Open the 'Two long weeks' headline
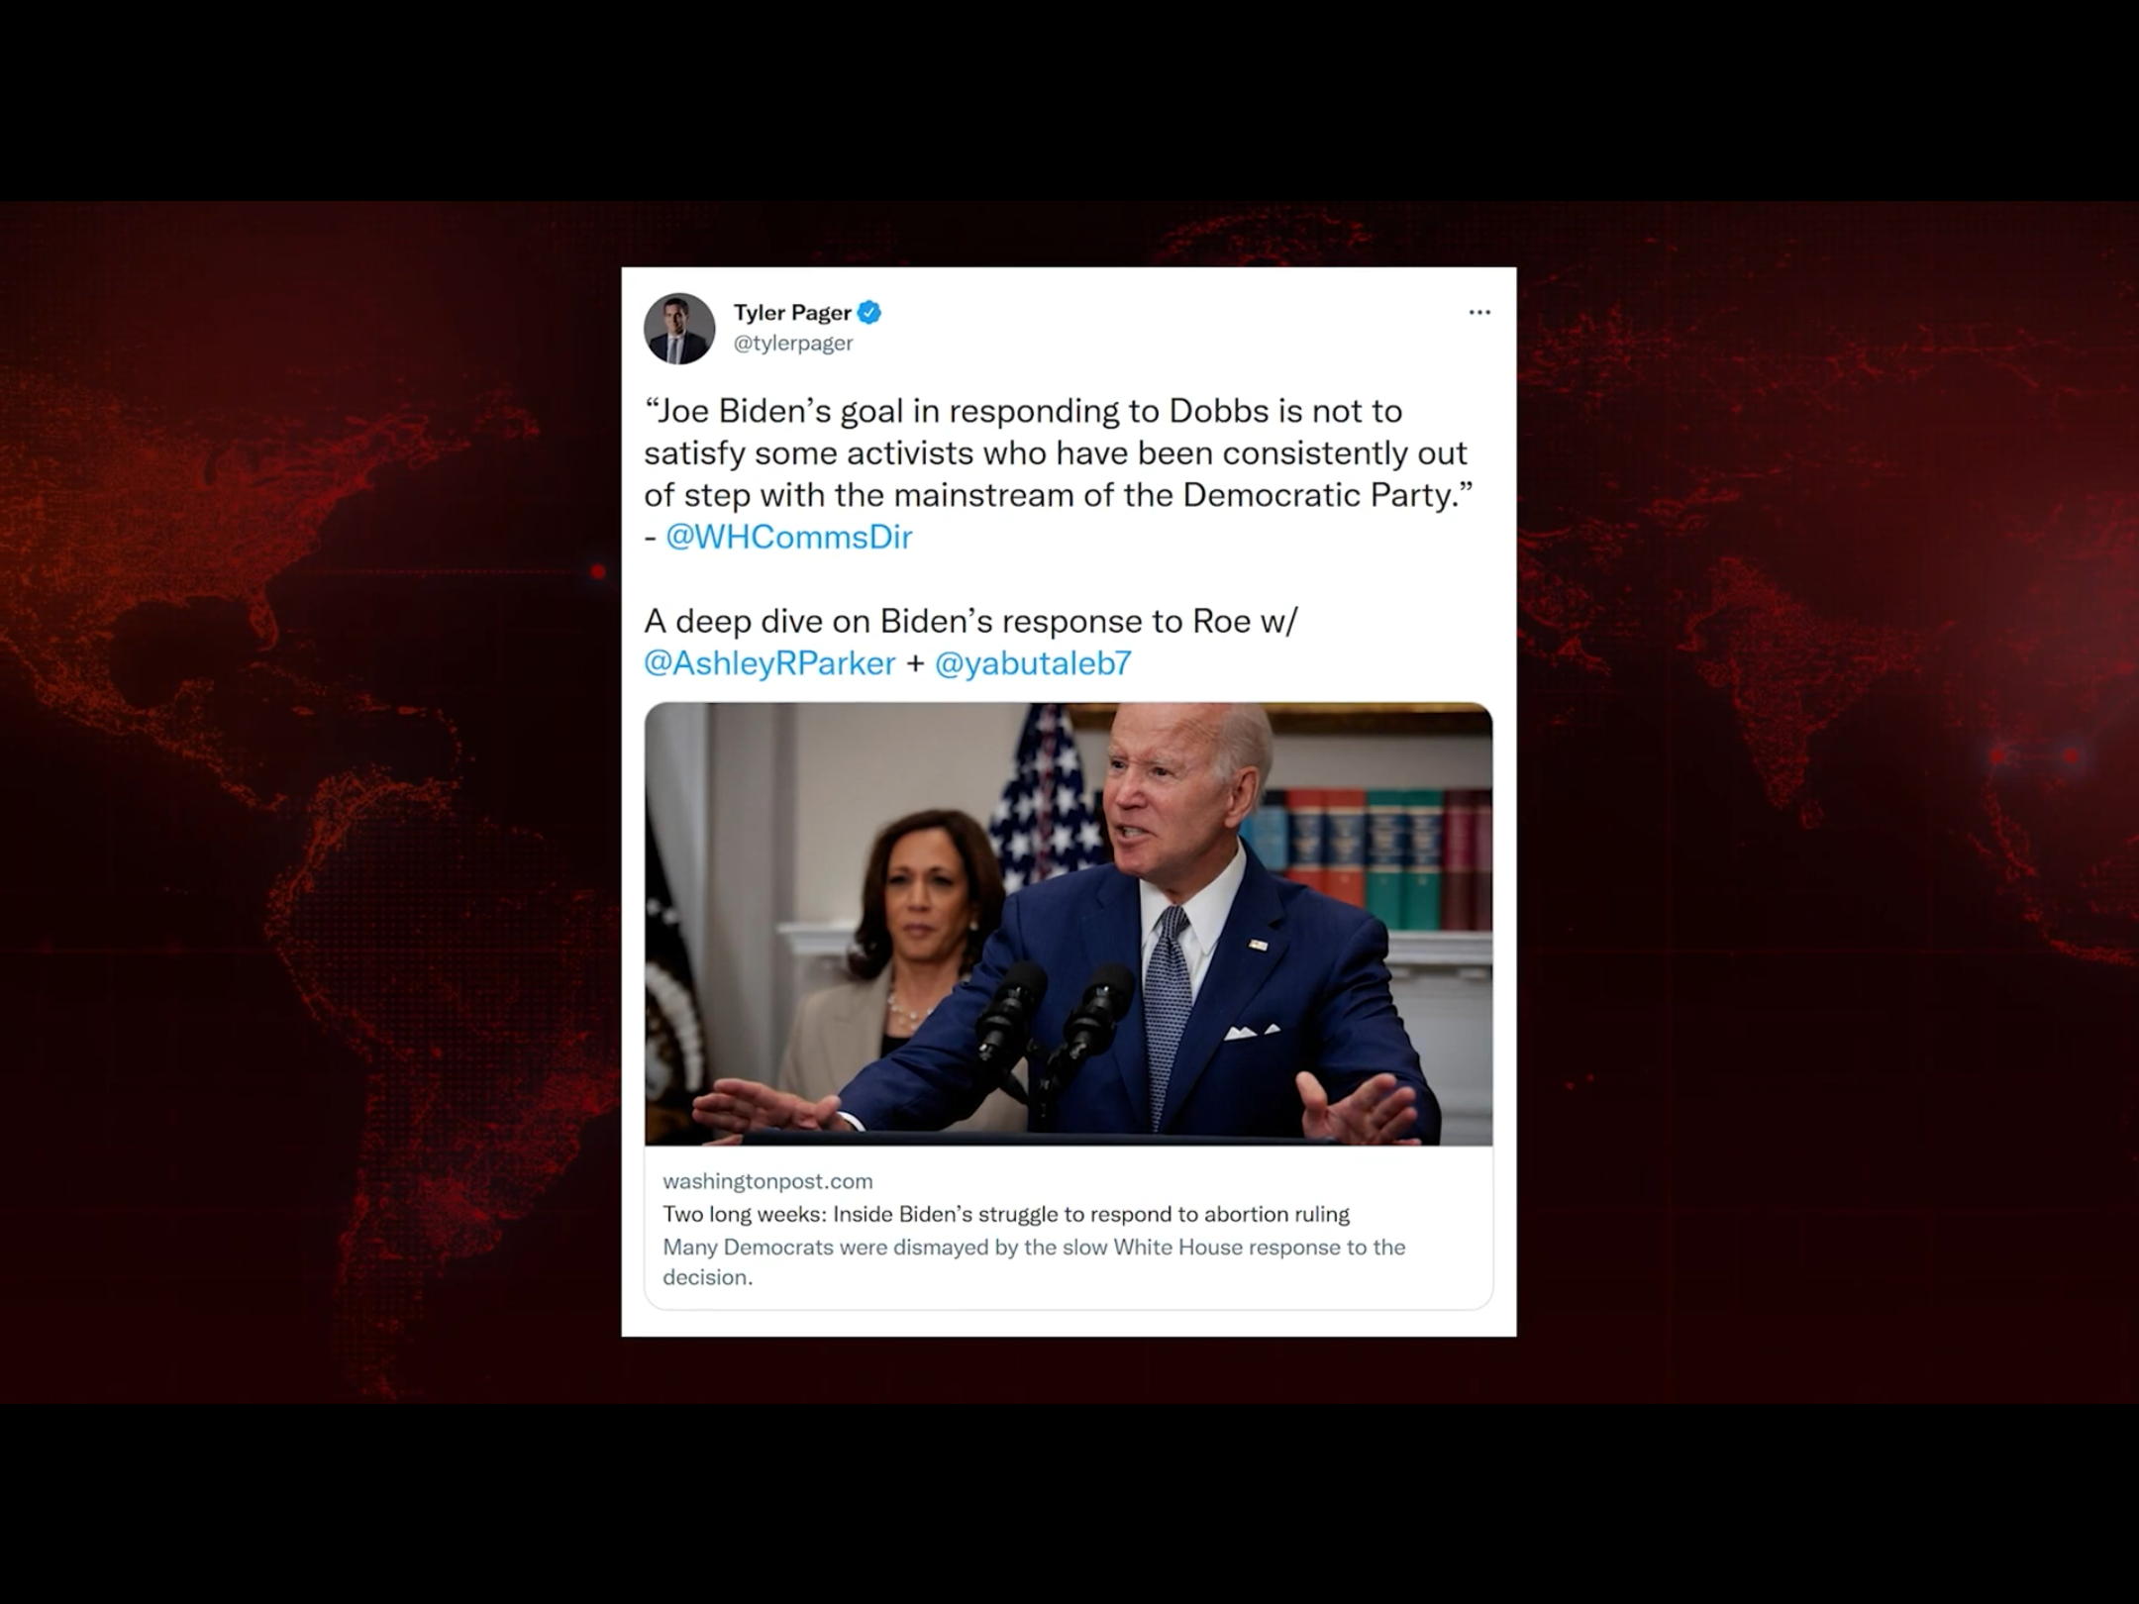Screen dimensions: 2139x1604 [x=1006, y=1214]
